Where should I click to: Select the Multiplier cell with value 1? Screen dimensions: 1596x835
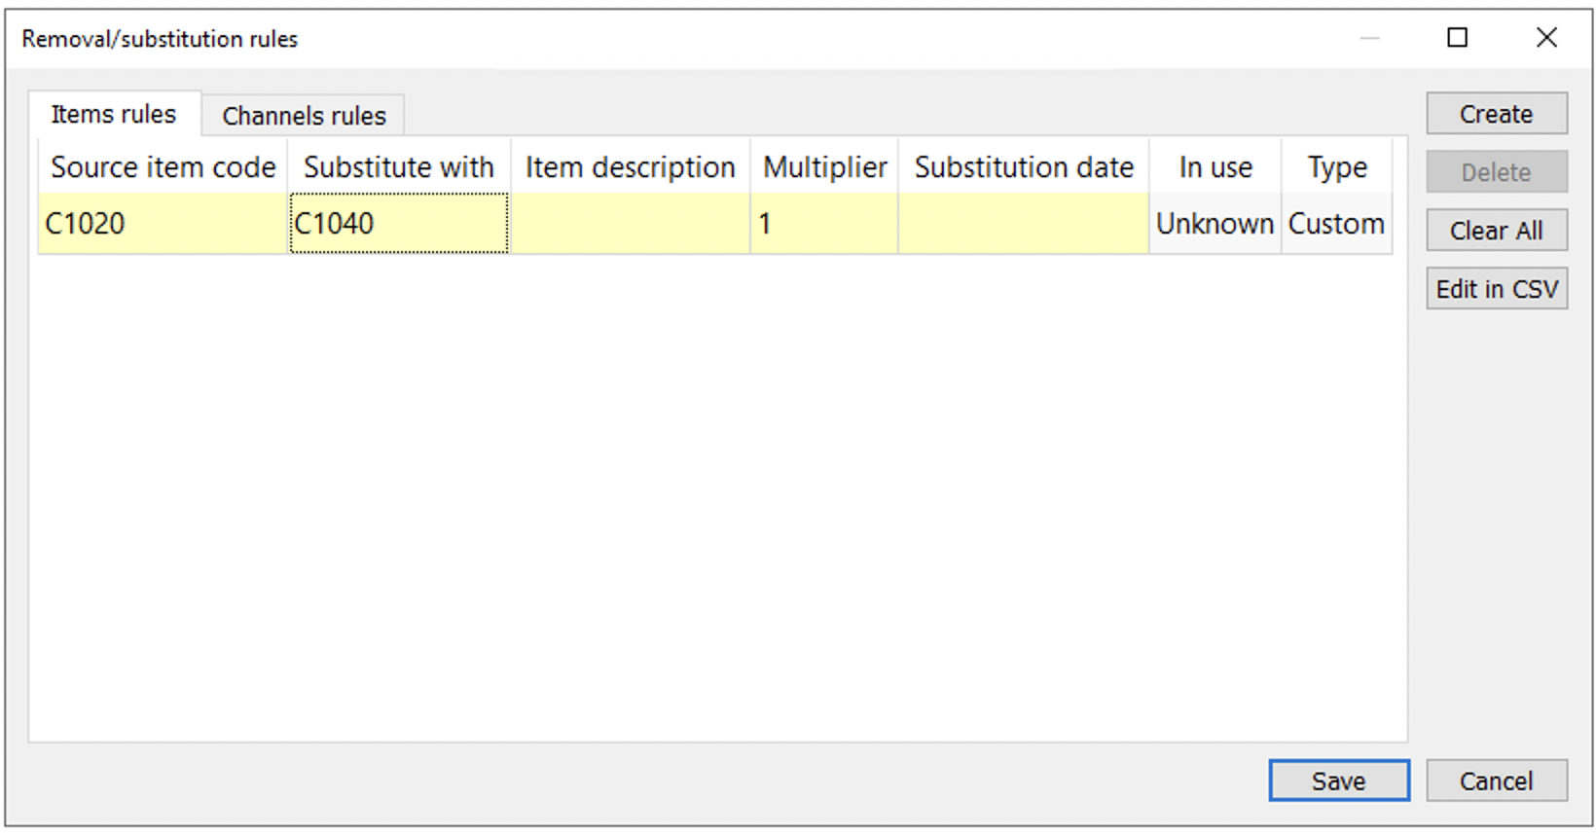point(823,224)
